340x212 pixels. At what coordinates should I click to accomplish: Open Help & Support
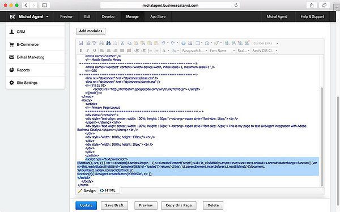tap(312, 16)
